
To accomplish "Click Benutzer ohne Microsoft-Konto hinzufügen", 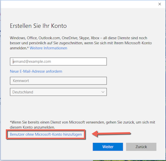I will coord(46,134).
